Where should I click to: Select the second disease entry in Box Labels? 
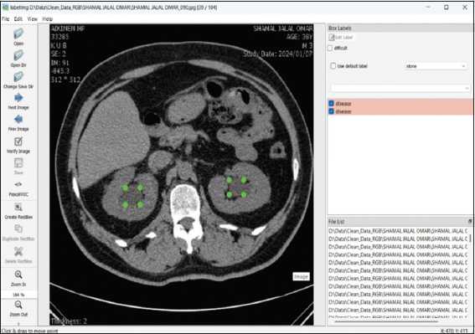[x=400, y=111]
